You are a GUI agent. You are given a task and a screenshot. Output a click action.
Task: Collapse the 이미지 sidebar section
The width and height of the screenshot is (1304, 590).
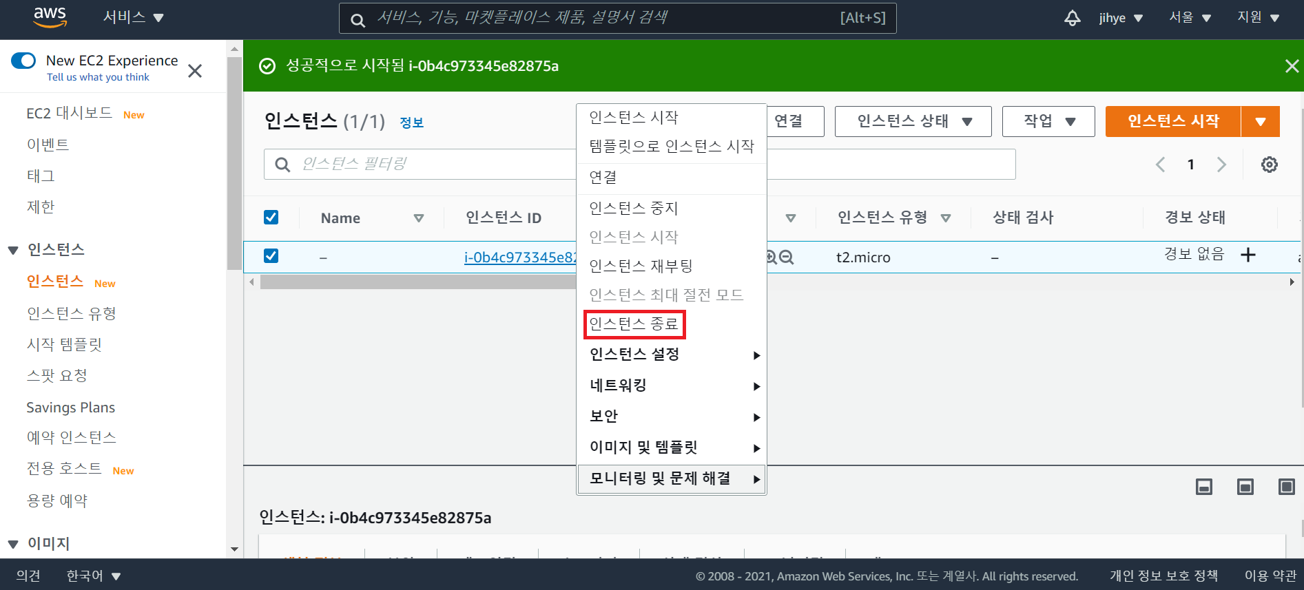(13, 544)
